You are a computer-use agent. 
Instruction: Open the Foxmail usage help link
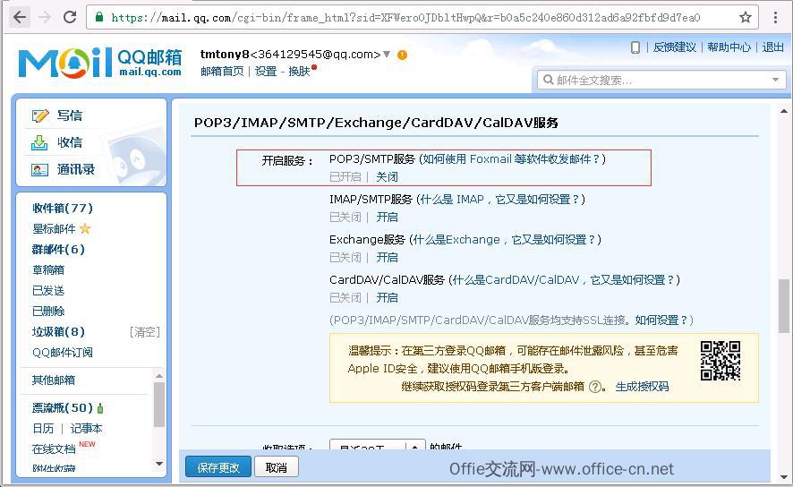pos(511,159)
